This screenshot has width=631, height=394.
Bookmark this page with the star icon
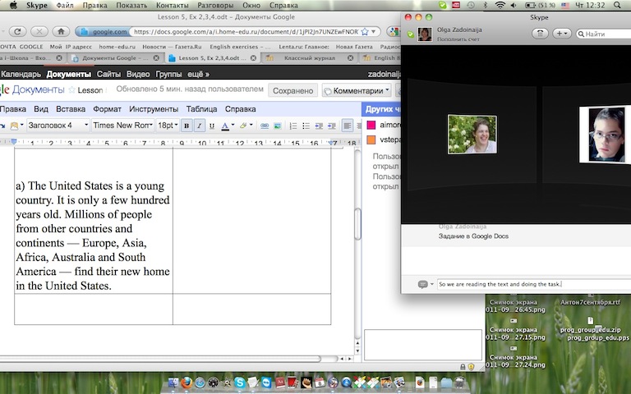pos(365,31)
